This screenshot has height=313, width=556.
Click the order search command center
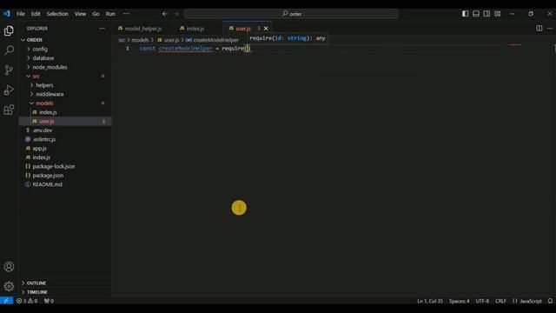point(291,14)
